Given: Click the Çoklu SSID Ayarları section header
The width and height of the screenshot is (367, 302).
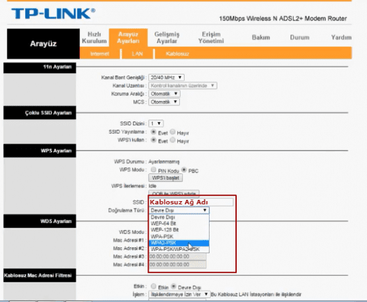Looking at the screenshot, I should [40, 113].
